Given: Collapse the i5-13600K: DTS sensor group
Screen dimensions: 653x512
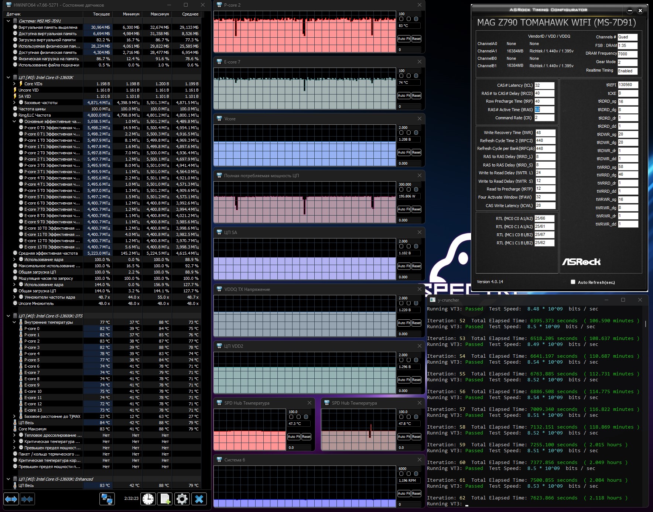Looking at the screenshot, I should (x=8, y=316).
